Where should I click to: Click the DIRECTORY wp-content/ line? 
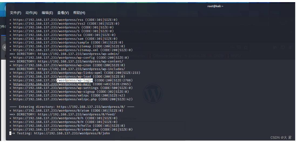66,61
